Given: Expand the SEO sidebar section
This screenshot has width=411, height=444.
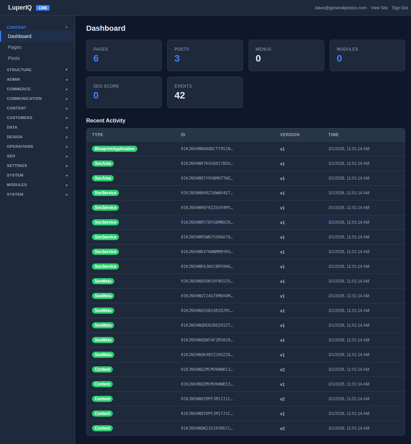Looking at the screenshot, I should point(37,156).
